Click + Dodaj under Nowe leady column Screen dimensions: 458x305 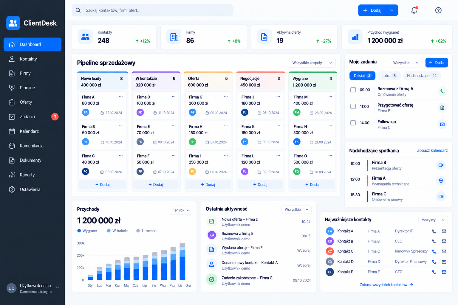(x=102, y=185)
